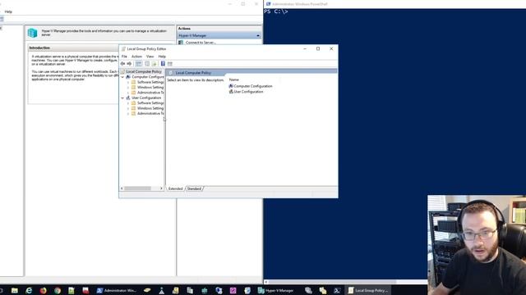The image size is (526, 295).
Task: Expand Windows Settings under User Configuration
Action: (128, 108)
